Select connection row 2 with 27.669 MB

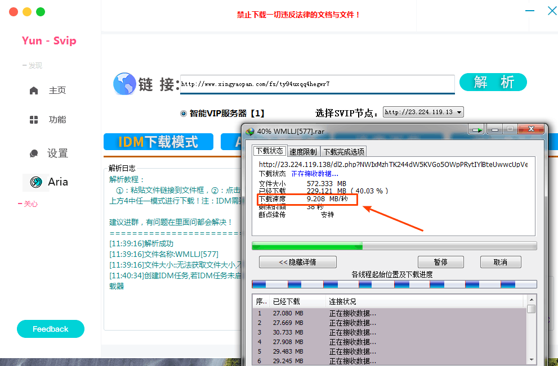(390, 323)
